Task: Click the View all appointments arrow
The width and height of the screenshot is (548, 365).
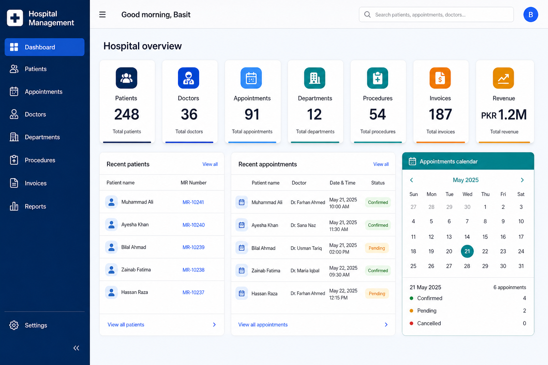Action: click(386, 325)
